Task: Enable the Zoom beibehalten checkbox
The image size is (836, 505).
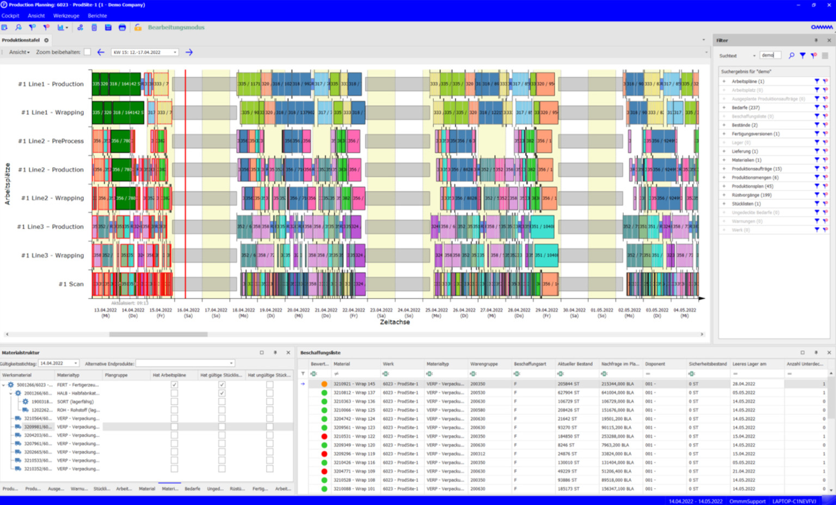Action: click(x=88, y=52)
